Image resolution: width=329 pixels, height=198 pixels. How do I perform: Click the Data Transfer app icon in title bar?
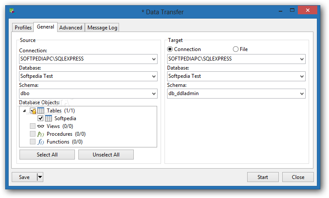pos(13,11)
